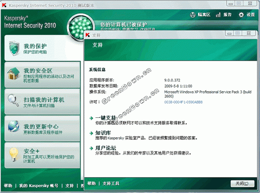This screenshot has height=193, width=260.
Task: Open the 一键支持 link
Action: click(x=106, y=118)
